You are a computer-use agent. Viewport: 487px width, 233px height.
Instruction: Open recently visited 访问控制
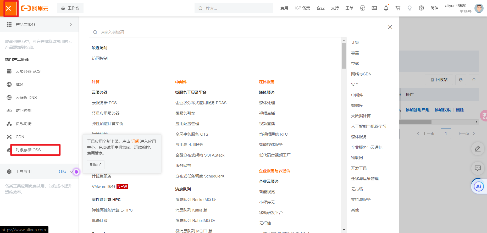pyautogui.click(x=99, y=58)
